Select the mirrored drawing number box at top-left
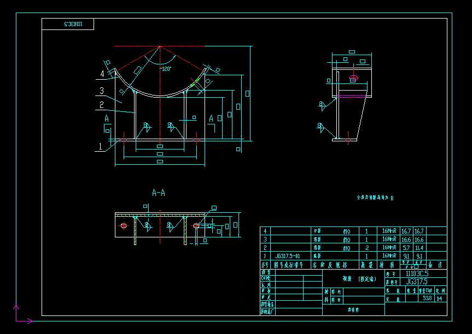The image size is (472, 334). click(x=68, y=25)
